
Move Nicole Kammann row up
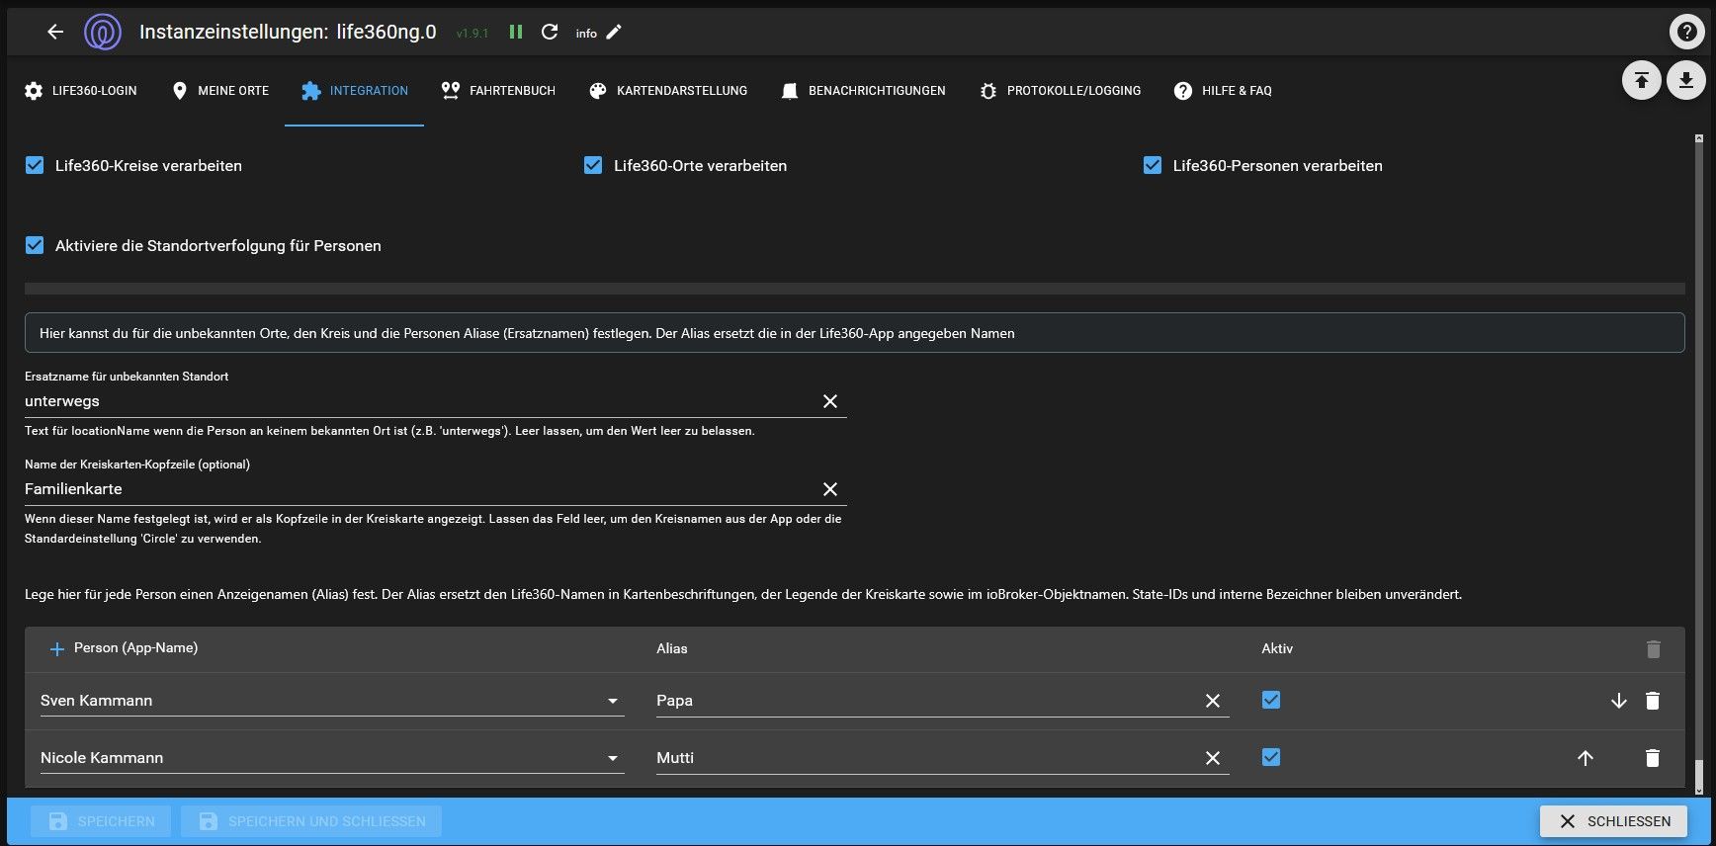point(1586,758)
